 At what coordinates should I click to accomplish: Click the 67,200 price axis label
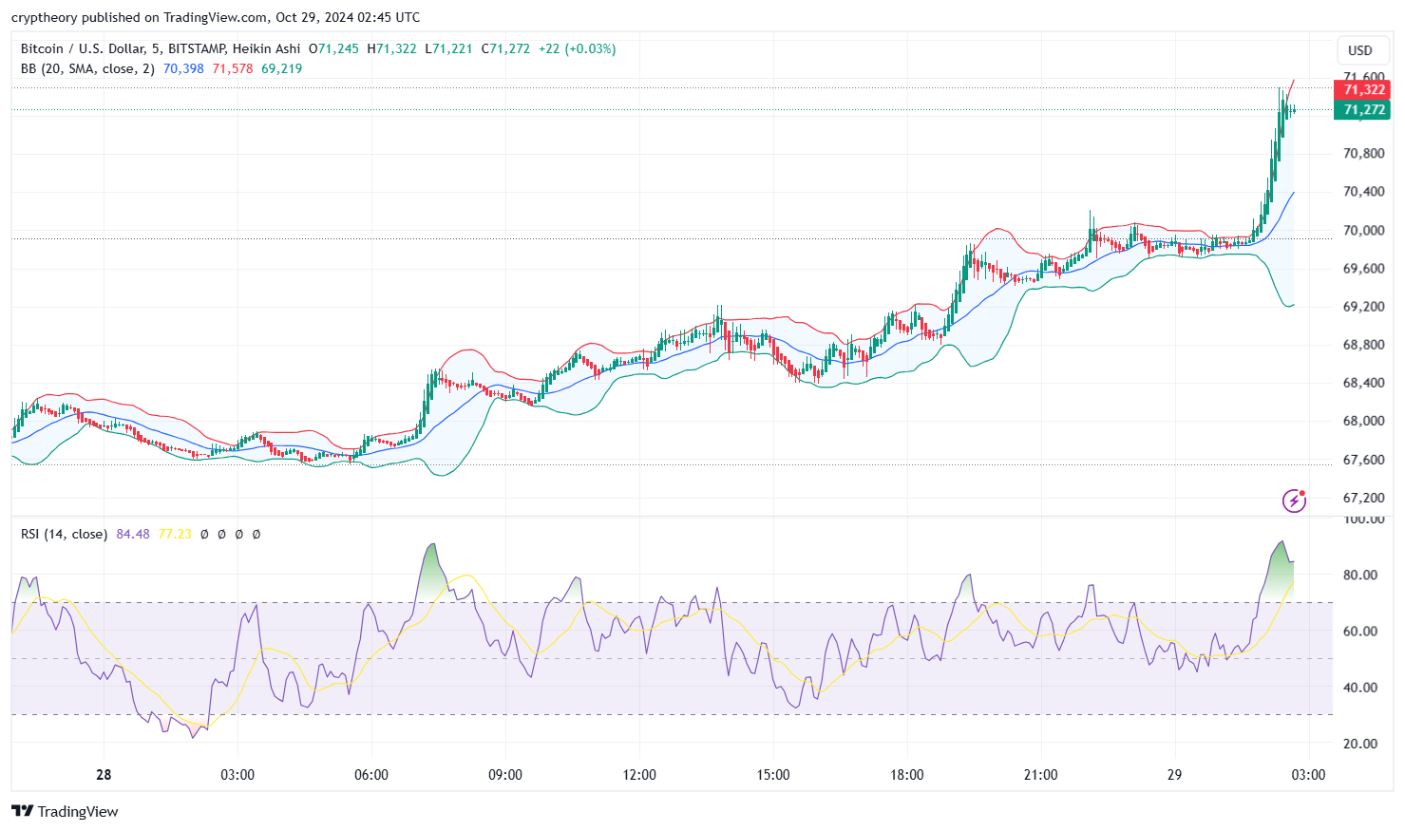1363,498
